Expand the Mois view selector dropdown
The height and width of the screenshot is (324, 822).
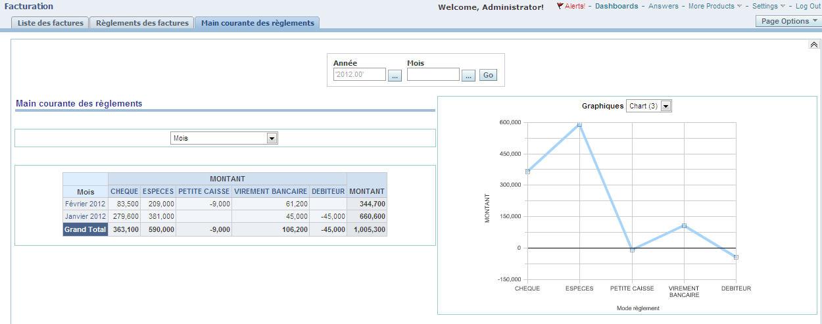(x=224, y=138)
